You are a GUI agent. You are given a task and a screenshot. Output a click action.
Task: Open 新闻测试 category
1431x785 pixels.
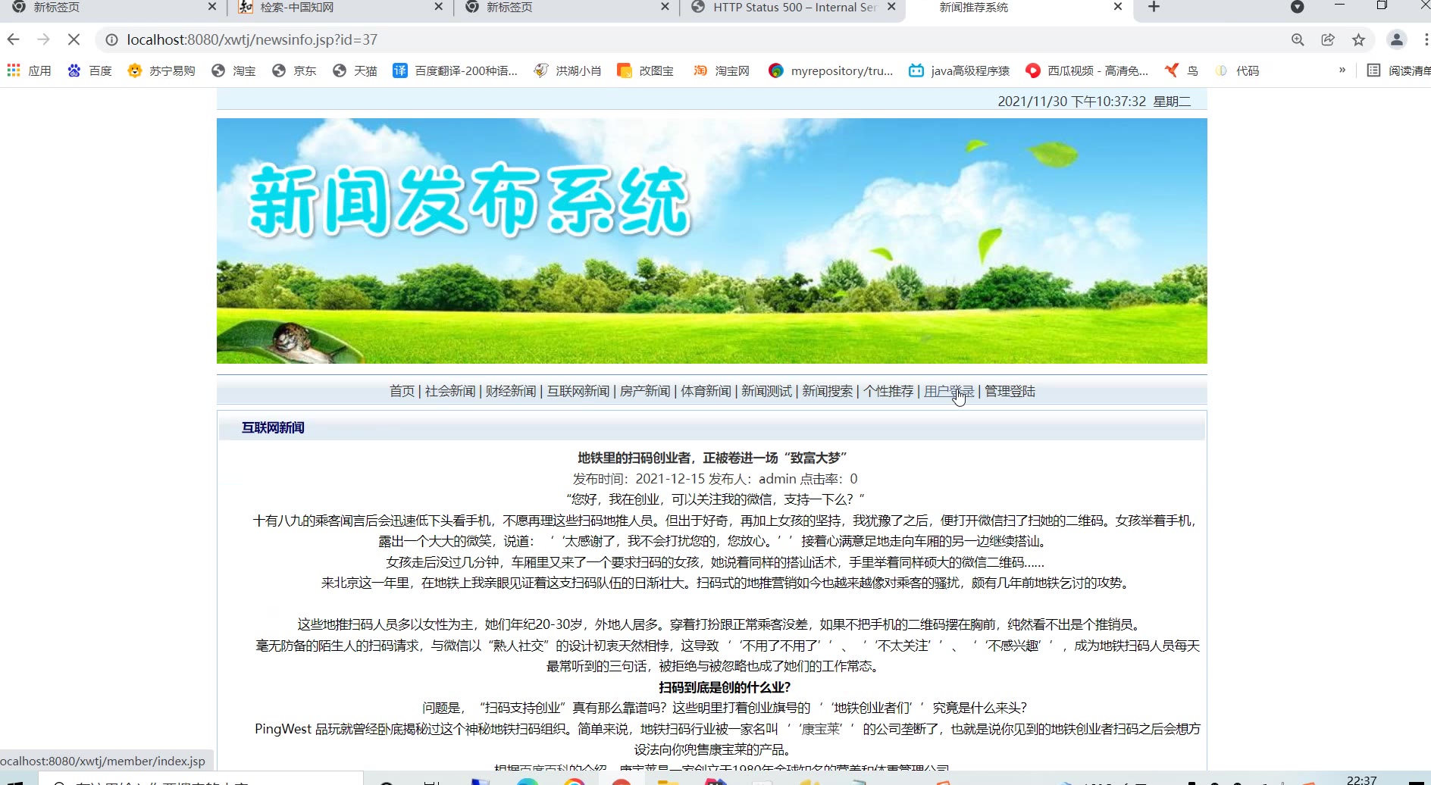point(766,391)
